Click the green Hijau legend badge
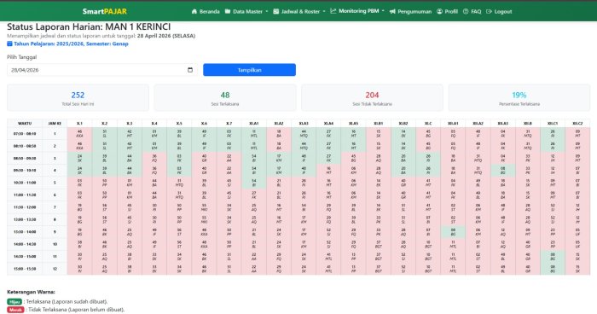 pyautogui.click(x=14, y=301)
